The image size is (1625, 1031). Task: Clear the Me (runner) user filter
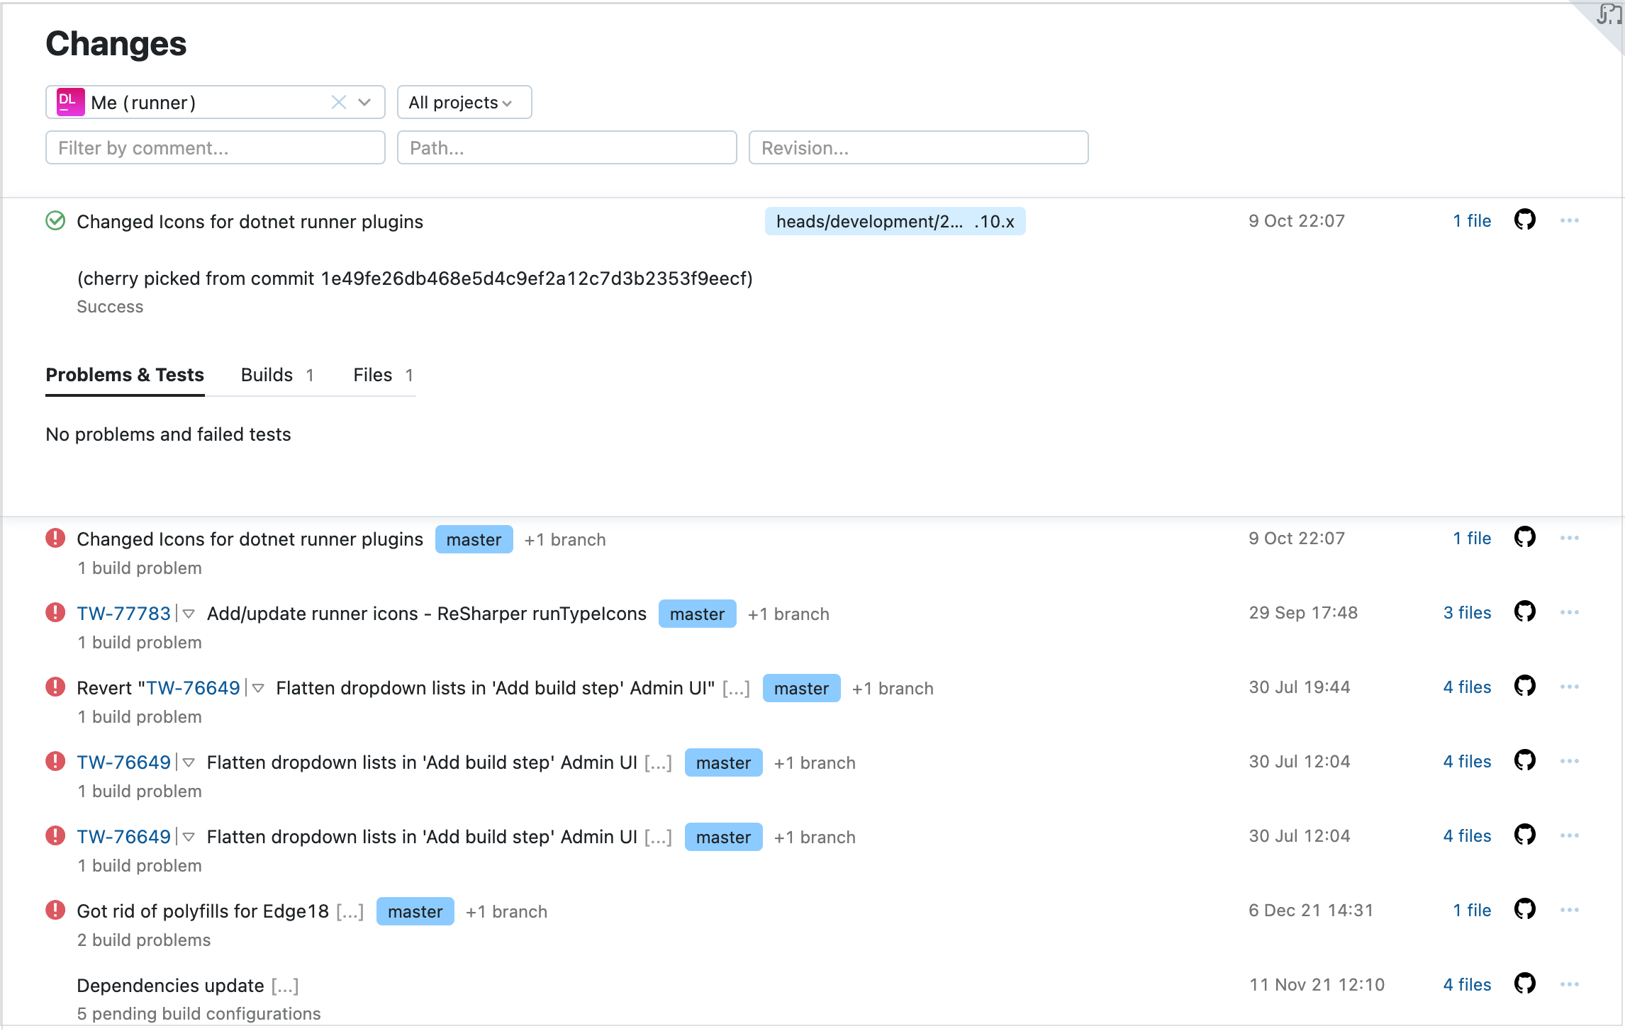coord(339,103)
